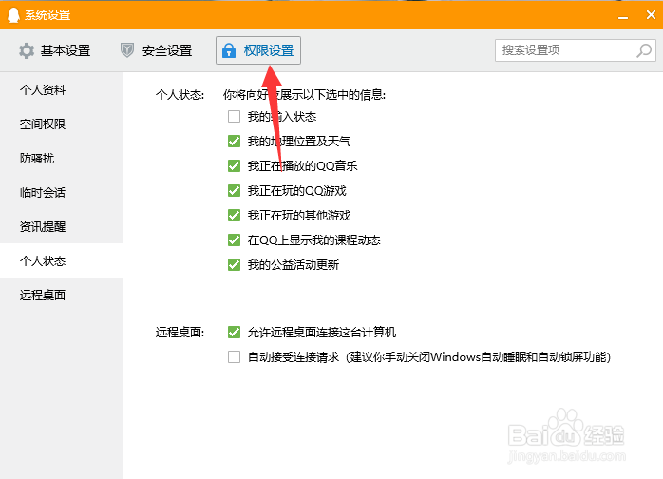
Task: Toggle 我正在玩的其他游戏 checkbox
Action: click(x=234, y=216)
